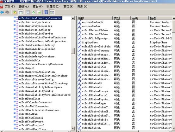
Task: Open the 操作(A) menu
Action: [x=24, y=7]
